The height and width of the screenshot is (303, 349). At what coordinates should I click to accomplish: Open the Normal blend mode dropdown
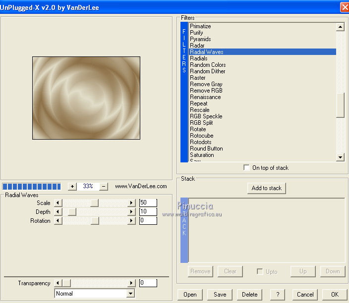tap(130, 294)
